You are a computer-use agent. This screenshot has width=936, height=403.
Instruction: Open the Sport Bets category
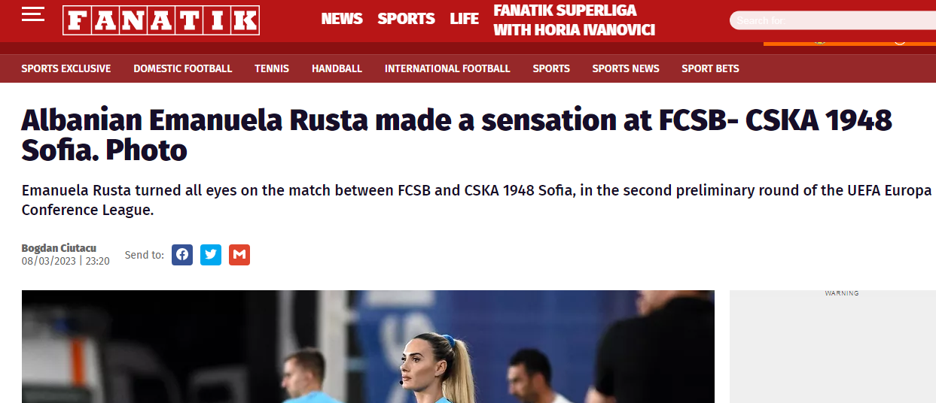point(710,68)
